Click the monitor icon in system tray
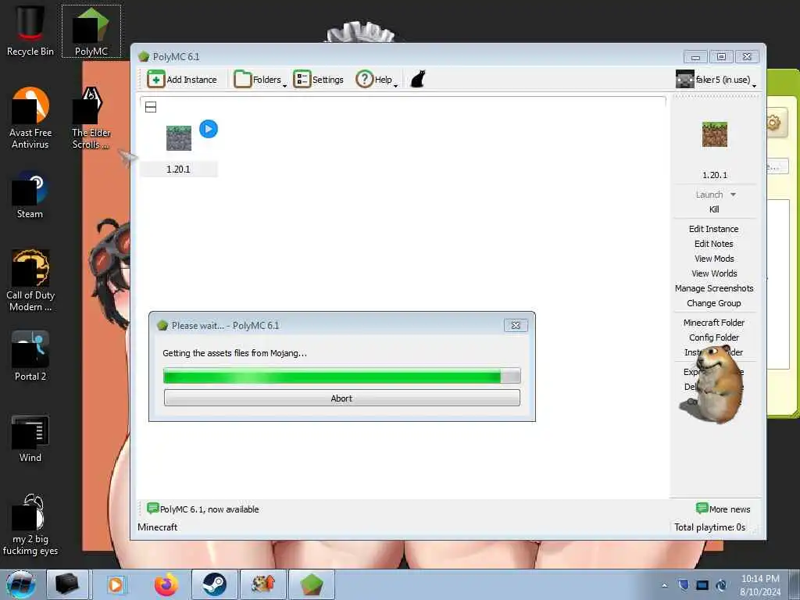800x600 pixels. [702, 585]
